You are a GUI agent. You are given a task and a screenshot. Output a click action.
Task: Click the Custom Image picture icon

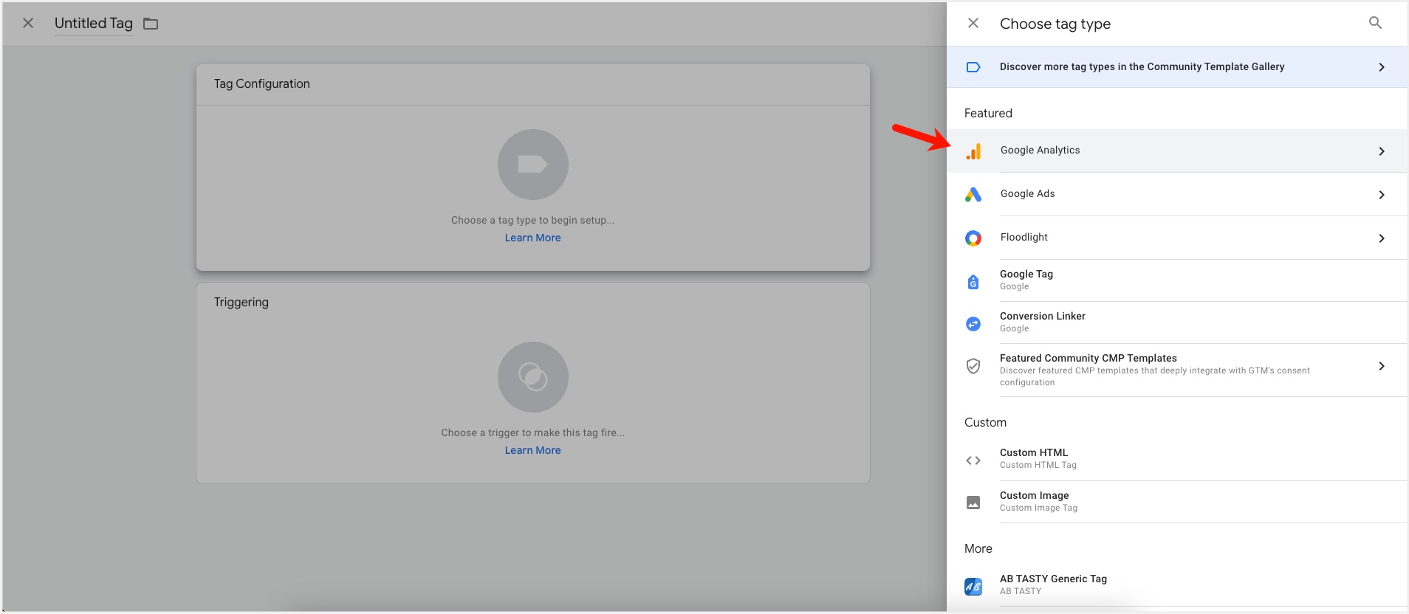973,503
